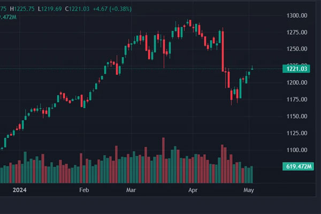
Task: Click the volume label 619.472M
Action: click(297, 167)
